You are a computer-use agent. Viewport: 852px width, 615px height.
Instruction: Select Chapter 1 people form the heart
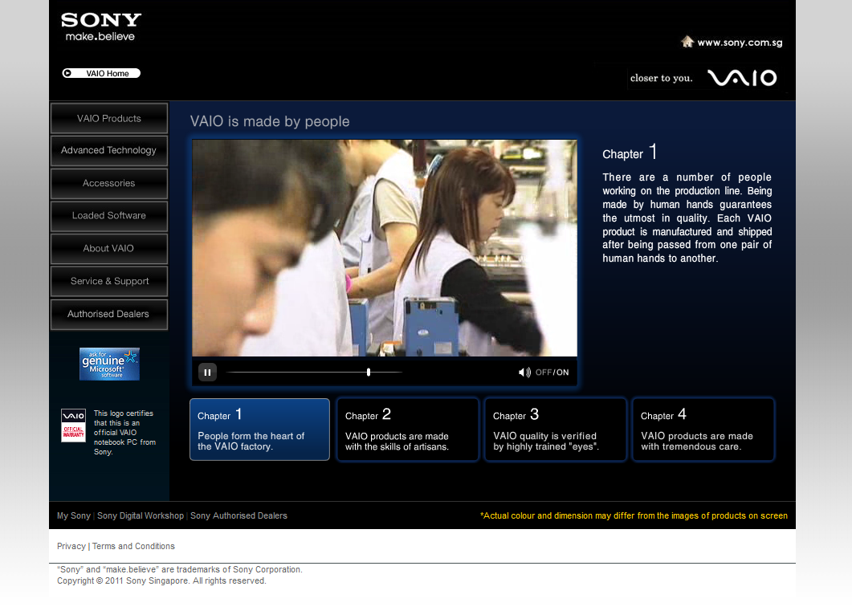click(259, 430)
